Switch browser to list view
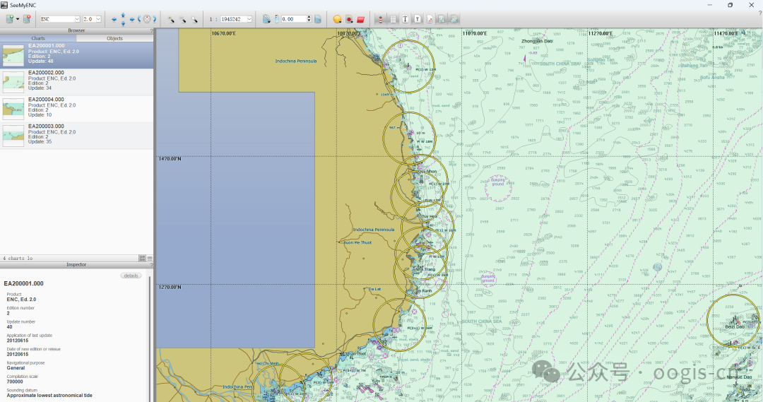 (x=150, y=258)
